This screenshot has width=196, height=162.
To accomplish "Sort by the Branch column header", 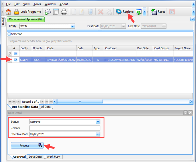I will [39, 48].
